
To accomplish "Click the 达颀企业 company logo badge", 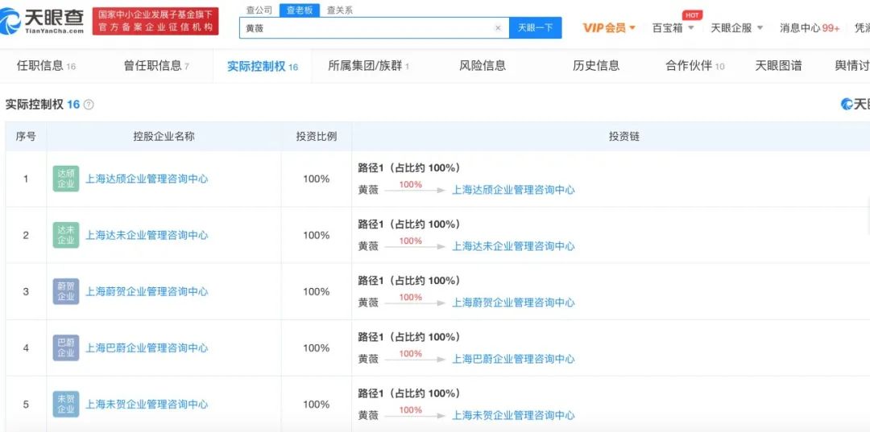I will tap(66, 179).
